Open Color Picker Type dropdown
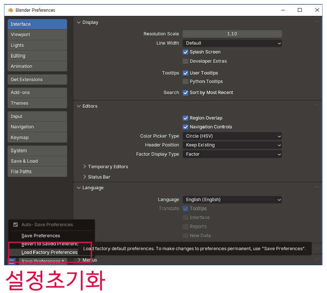The width and height of the screenshot is (327, 293). 232,136
